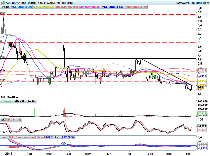This screenshot has width=210, height=156.
Task: Select the volume MM (Simple 20) label
Action: [25, 101]
